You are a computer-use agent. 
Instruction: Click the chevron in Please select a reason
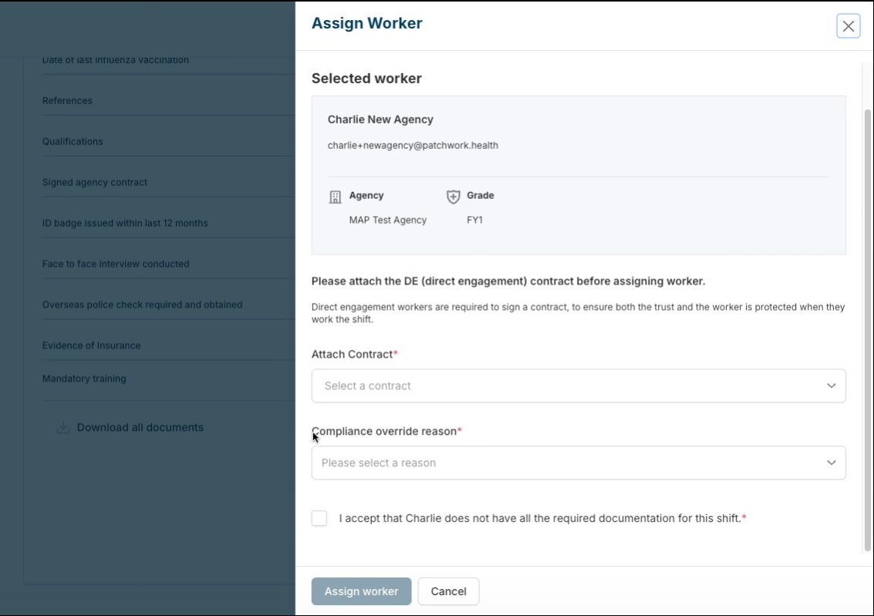pyautogui.click(x=831, y=463)
